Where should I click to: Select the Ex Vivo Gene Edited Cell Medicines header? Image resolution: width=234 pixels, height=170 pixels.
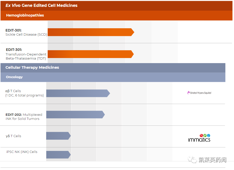click(x=42, y=5)
